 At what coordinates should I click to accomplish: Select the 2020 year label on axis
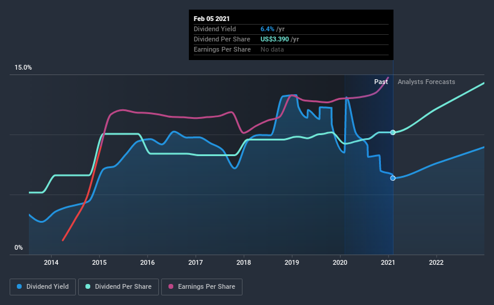point(340,262)
